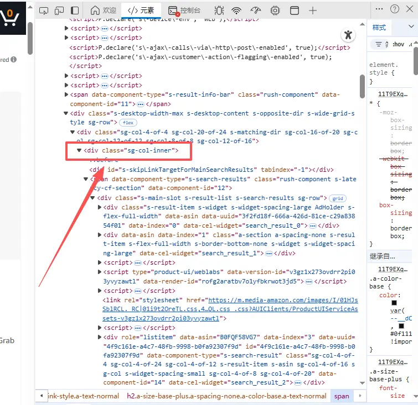This screenshot has height=405, width=418.
Task: Click the ellipsis in the search_result_0 row
Action: tap(313, 226)
